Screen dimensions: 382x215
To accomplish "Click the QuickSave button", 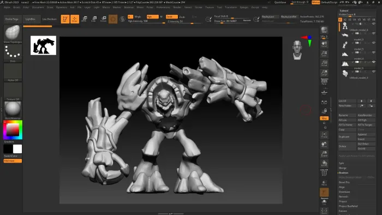I will (280, 2).
